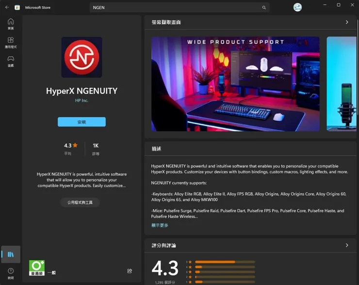Click the 2-star rating bar
The height and width of the screenshot is (285, 359).
click(225, 277)
